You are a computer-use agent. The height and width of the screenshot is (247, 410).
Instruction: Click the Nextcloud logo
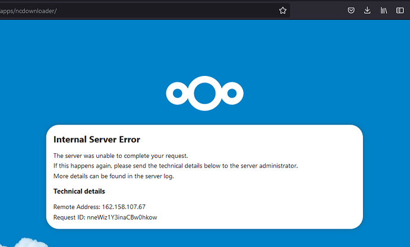[205, 93]
